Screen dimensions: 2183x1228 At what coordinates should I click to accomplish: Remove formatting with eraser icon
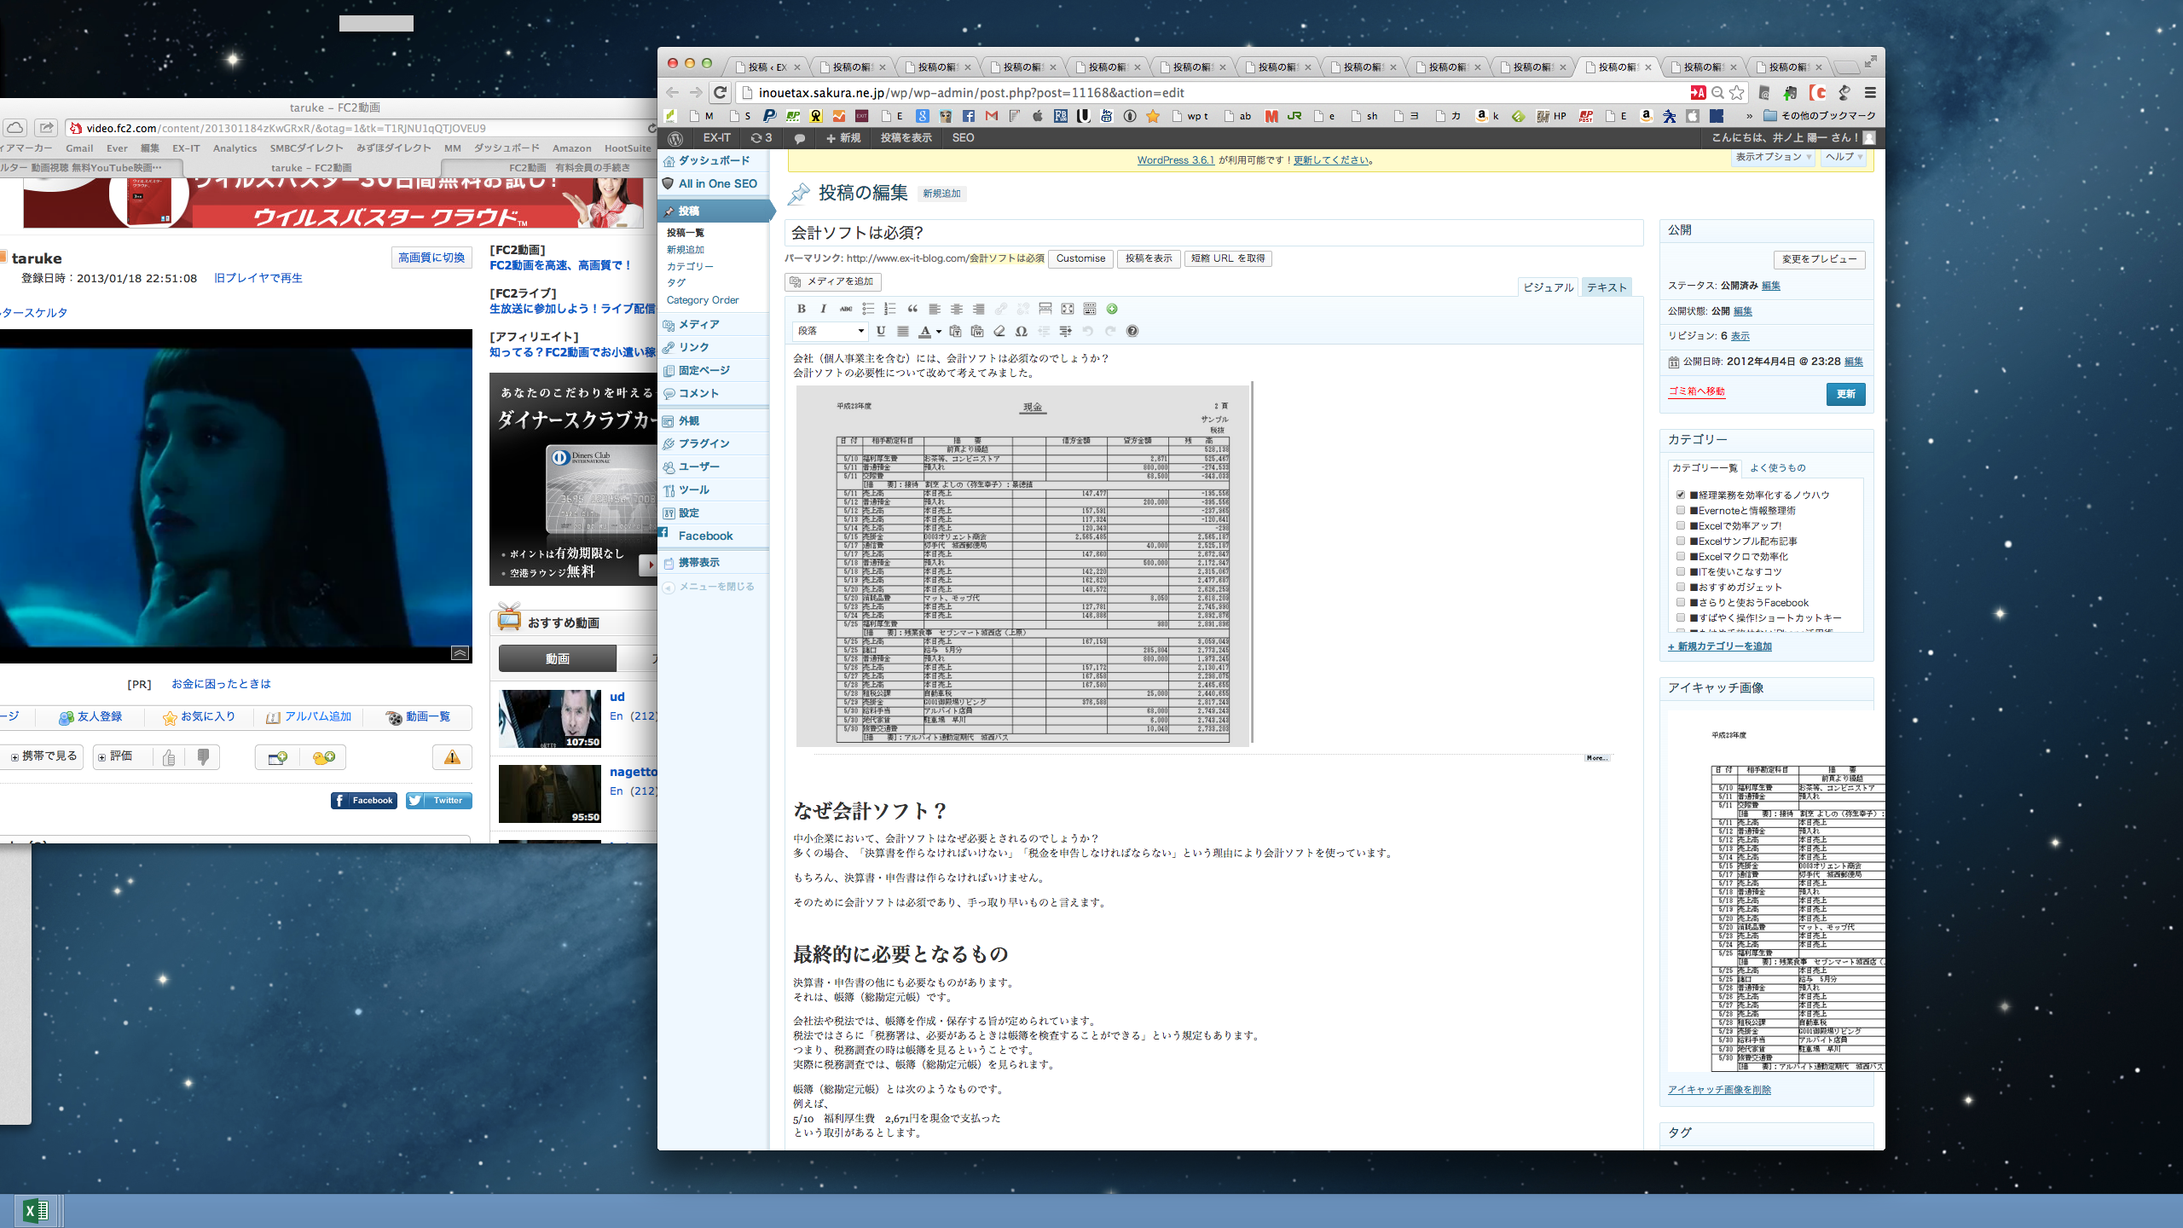[x=999, y=331]
